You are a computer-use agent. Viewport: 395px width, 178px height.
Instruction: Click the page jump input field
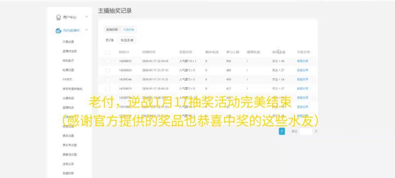coord(306,131)
